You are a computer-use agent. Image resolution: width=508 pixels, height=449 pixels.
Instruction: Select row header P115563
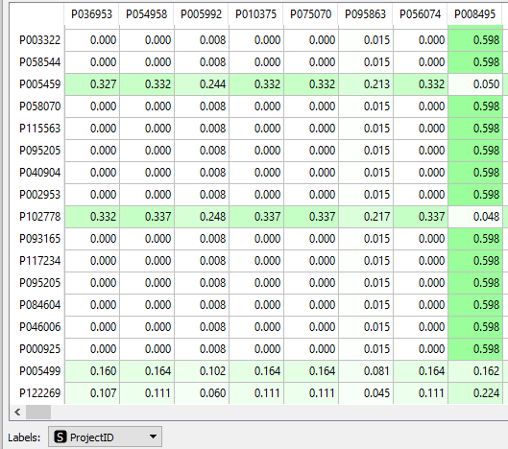point(37,129)
